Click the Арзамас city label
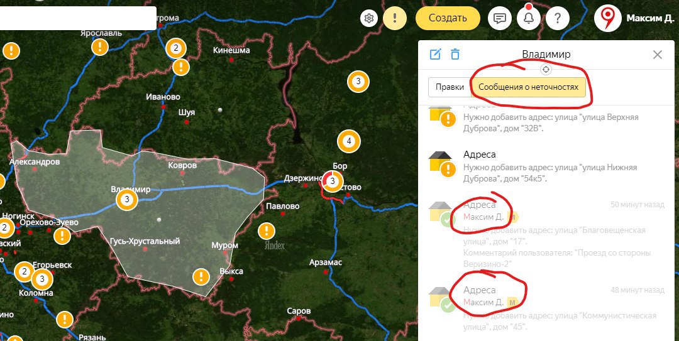The image size is (679, 341). pos(326,263)
